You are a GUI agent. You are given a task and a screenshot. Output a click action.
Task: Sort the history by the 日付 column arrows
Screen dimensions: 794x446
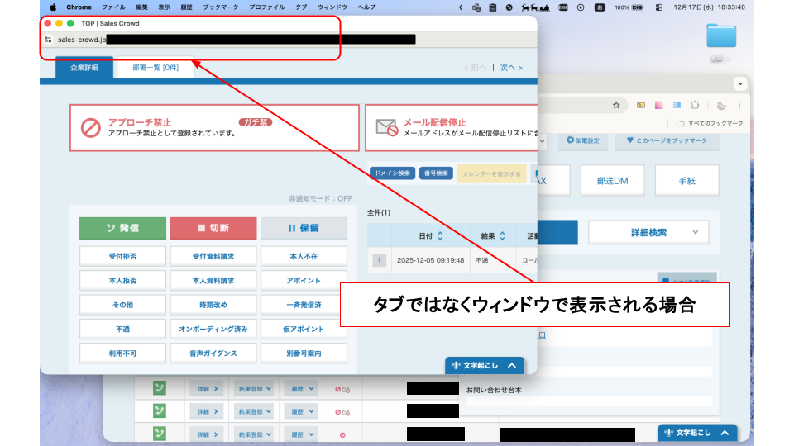point(440,236)
